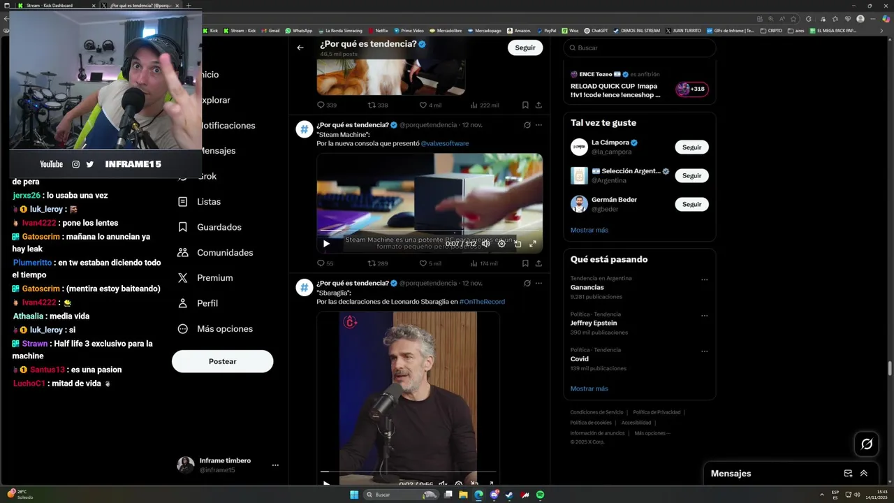View stats of Steam Machine post (174 mil)

pos(484,263)
